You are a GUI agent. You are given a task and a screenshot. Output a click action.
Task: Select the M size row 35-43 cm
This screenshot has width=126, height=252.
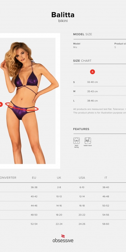tap(100, 91)
